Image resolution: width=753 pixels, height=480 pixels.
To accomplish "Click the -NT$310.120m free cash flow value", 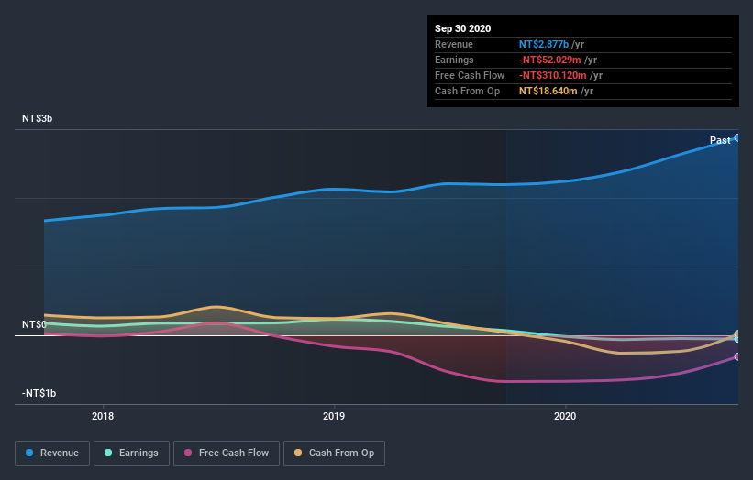I will [553, 75].
